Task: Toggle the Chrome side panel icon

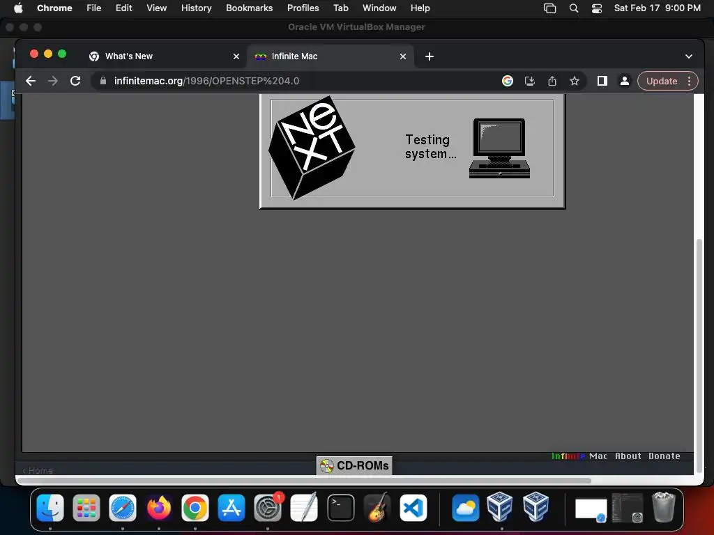Action: (x=602, y=81)
